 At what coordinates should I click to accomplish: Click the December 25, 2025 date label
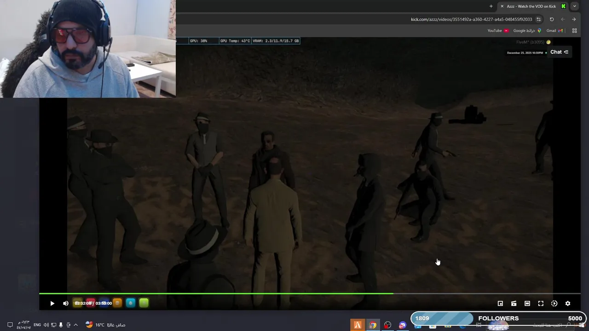(x=525, y=53)
